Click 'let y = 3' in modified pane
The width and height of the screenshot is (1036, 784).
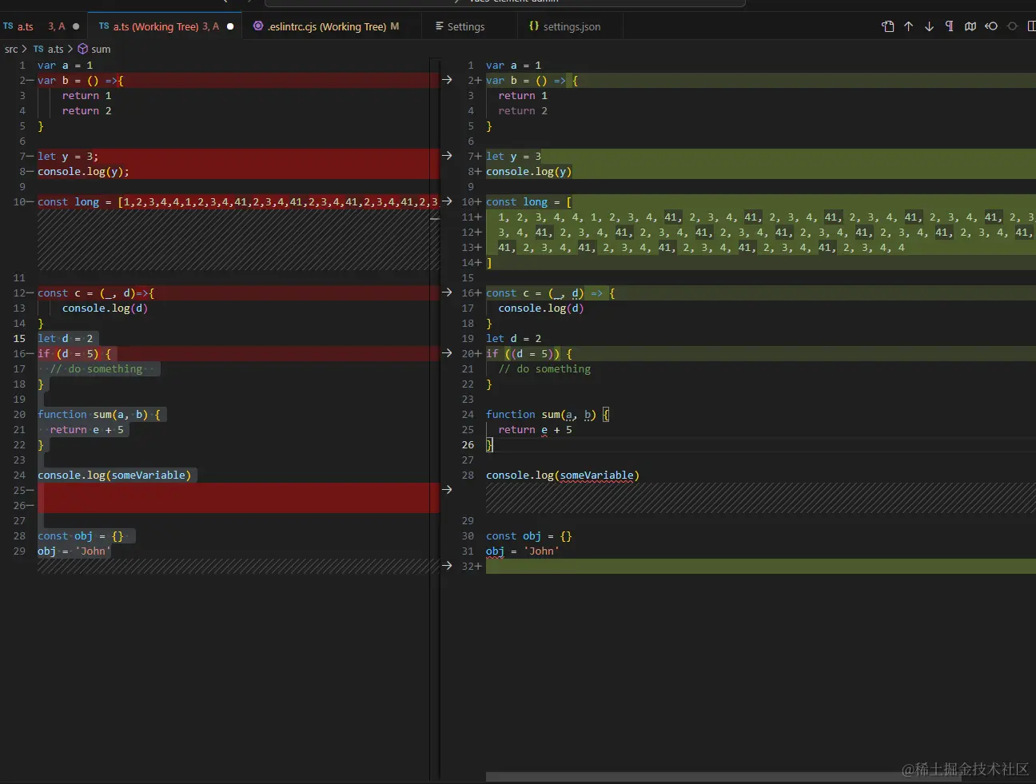pyautogui.click(x=513, y=156)
